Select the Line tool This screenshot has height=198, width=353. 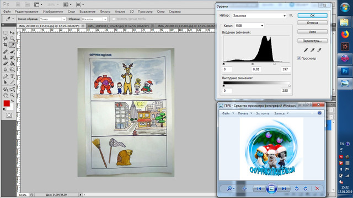[12, 82]
